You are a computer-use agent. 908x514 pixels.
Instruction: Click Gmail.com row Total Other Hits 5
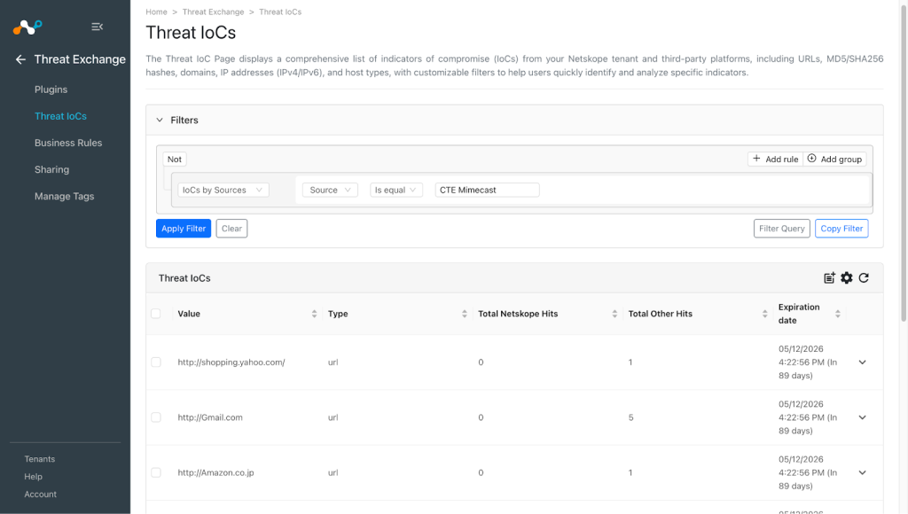point(630,417)
